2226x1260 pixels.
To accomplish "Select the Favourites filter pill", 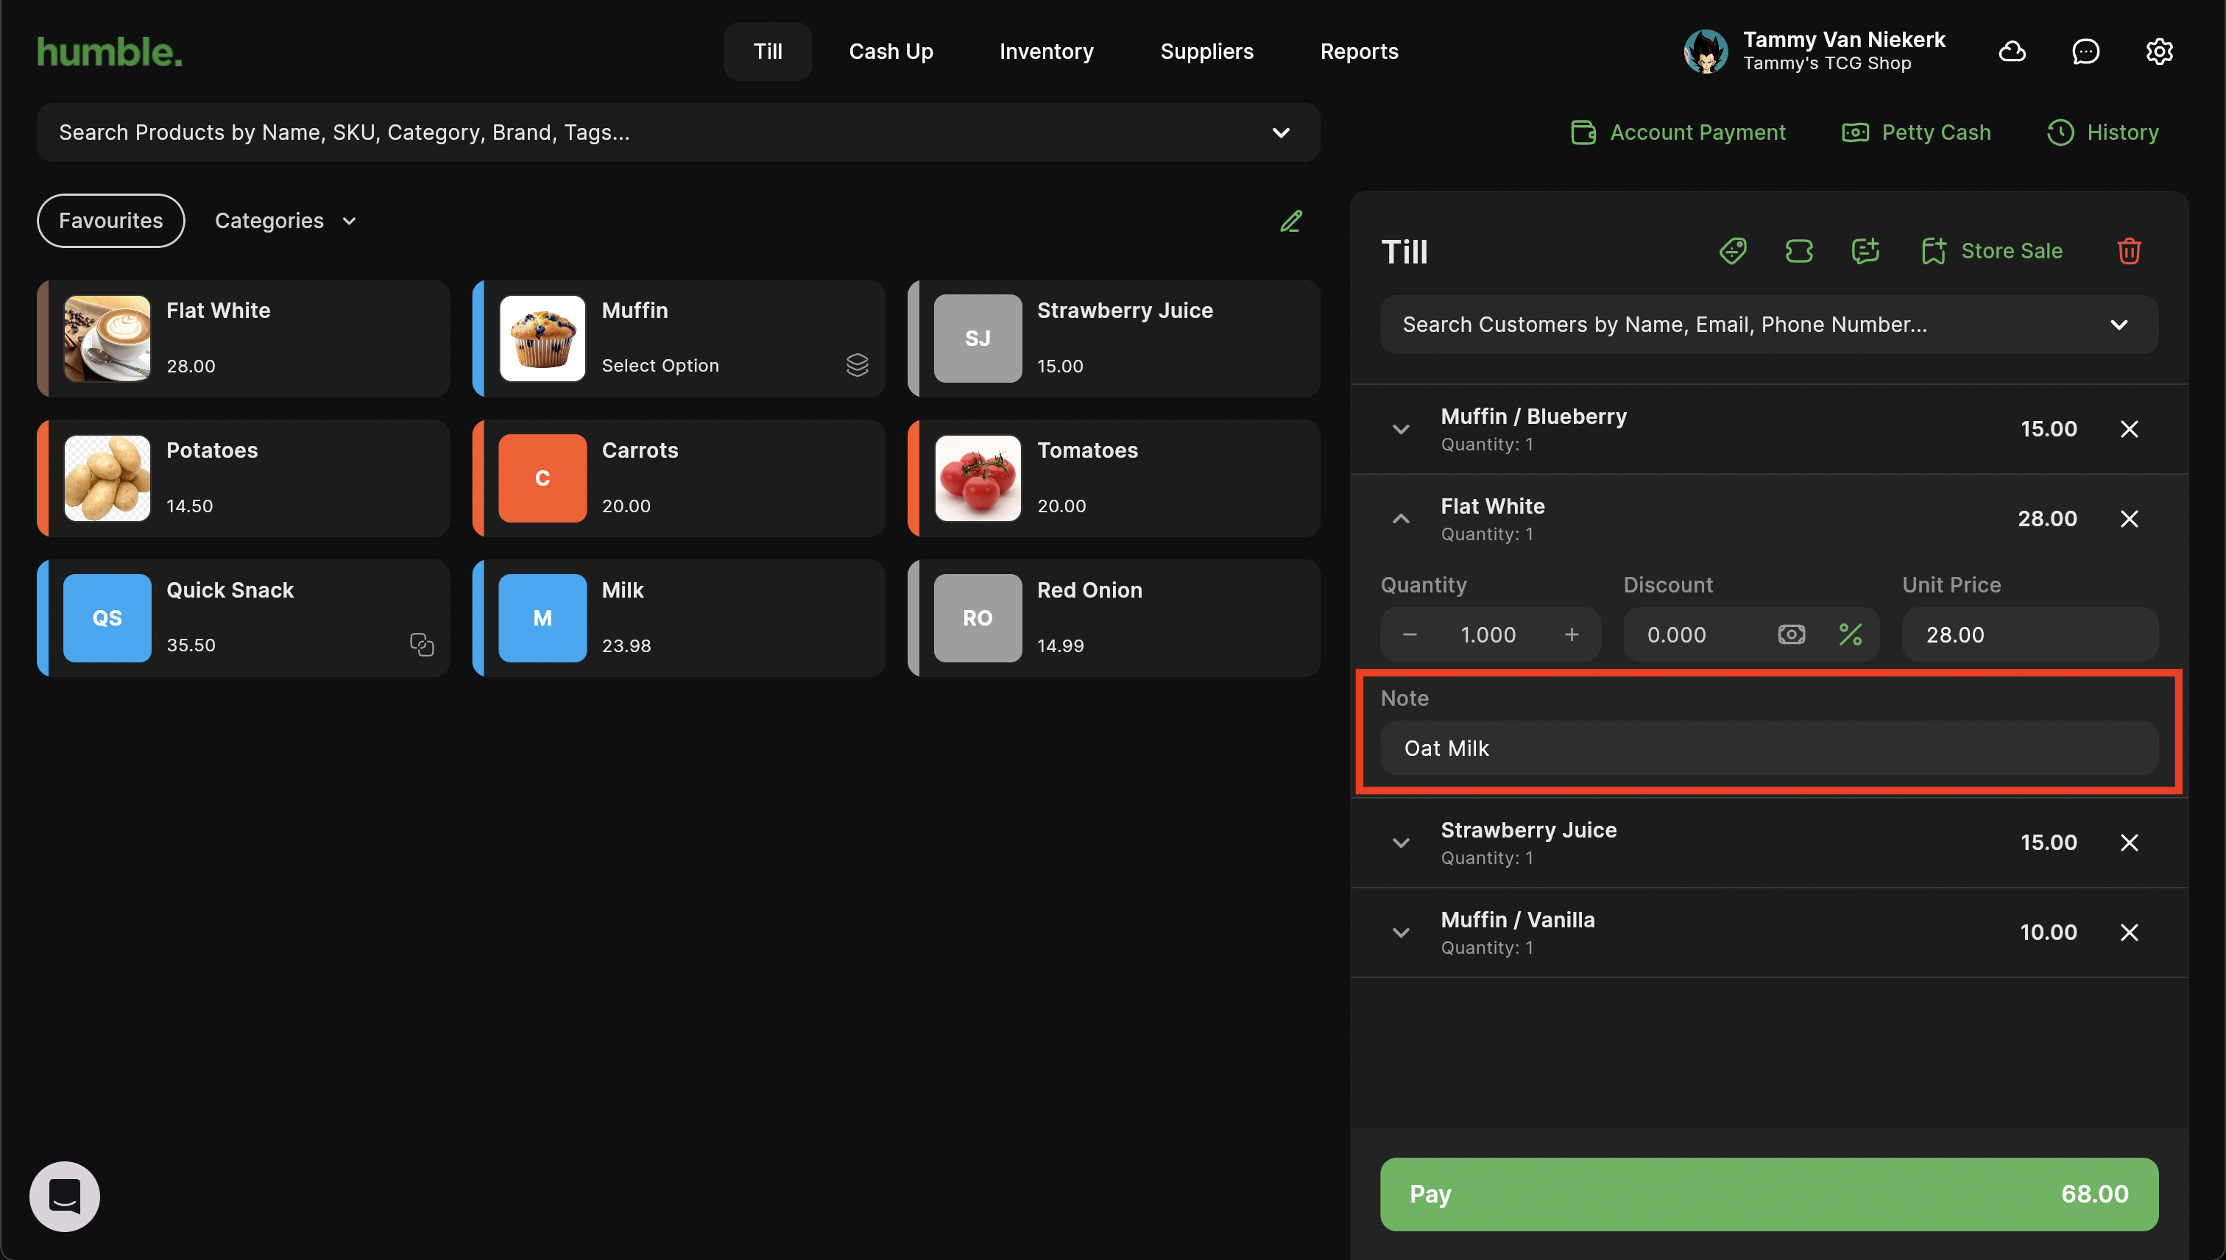I will pyautogui.click(x=110, y=221).
